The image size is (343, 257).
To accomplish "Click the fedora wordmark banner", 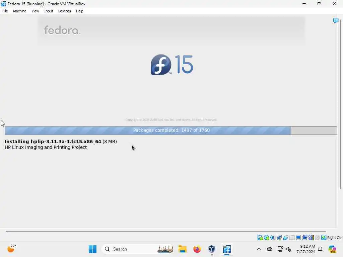I will tap(62, 30).
